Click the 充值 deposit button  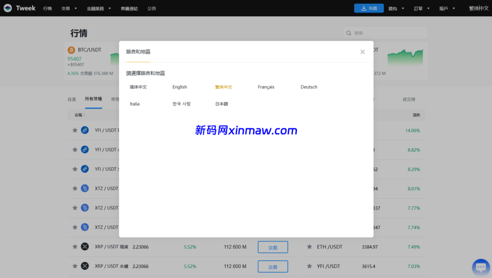(x=369, y=8)
